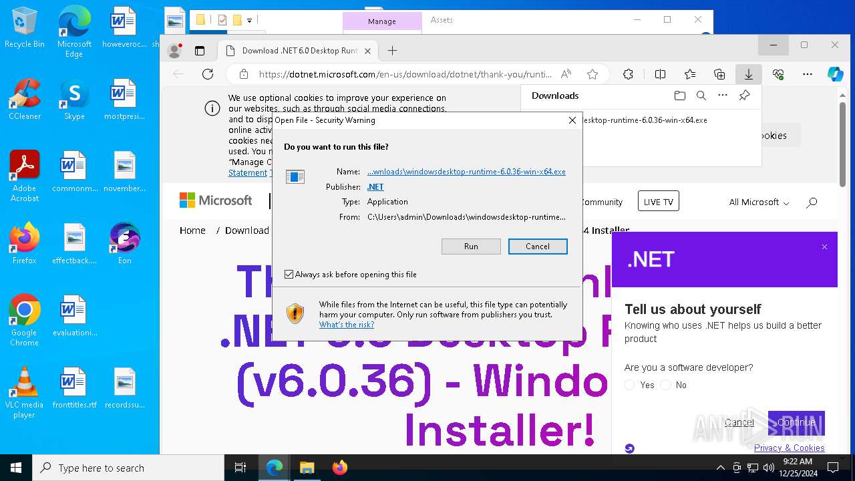Open the Favorites list icon
The image size is (855, 481).
pos(690,74)
